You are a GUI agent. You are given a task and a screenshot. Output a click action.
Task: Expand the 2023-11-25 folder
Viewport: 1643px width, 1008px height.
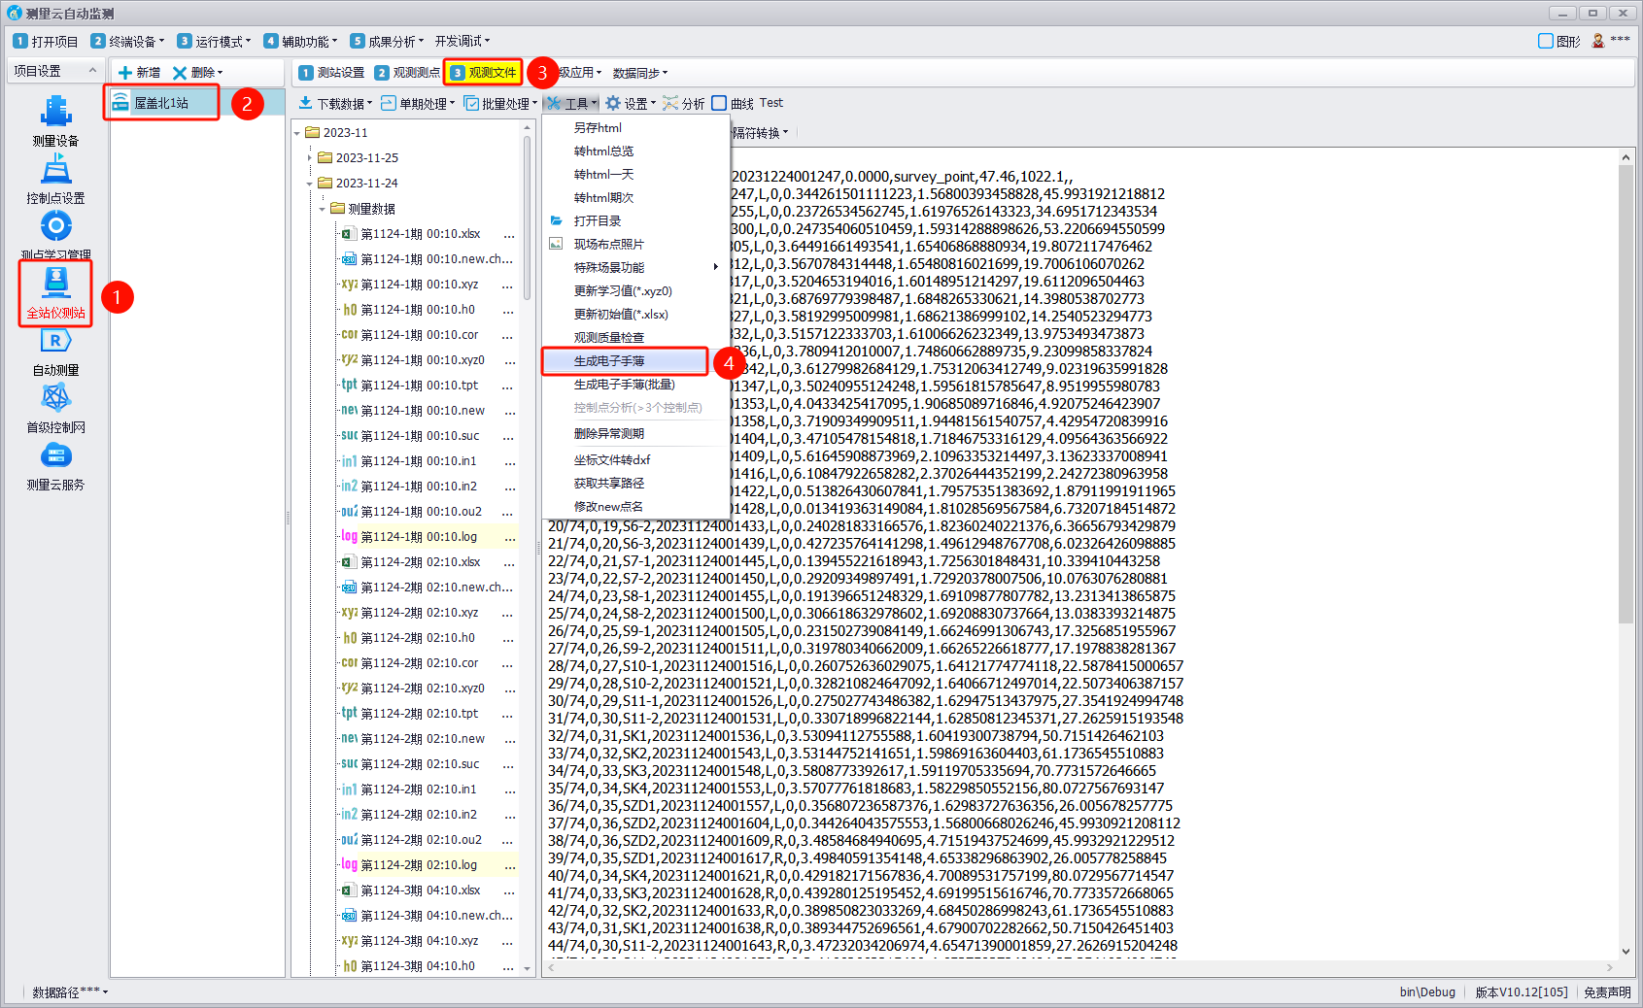click(310, 158)
